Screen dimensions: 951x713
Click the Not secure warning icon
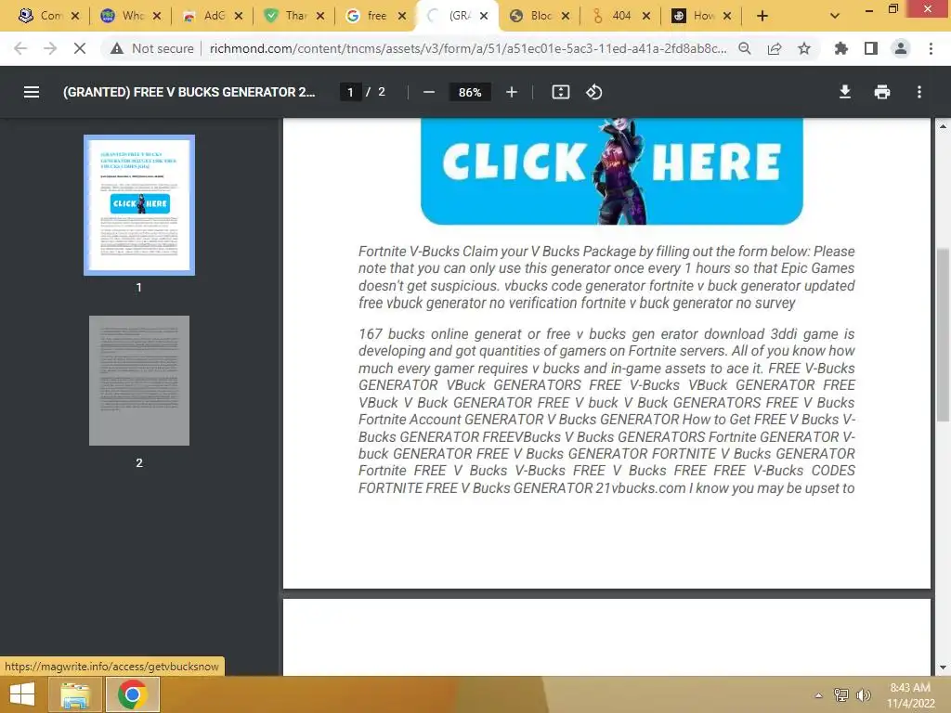[117, 48]
